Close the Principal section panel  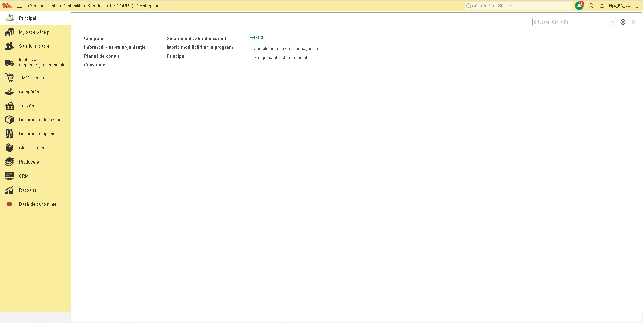[x=634, y=22]
